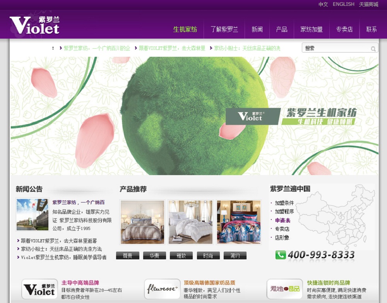The width and height of the screenshot is (387, 303).
Task: Open news title 紫罗兰家纺,一个广纳百
Action: (79, 203)
